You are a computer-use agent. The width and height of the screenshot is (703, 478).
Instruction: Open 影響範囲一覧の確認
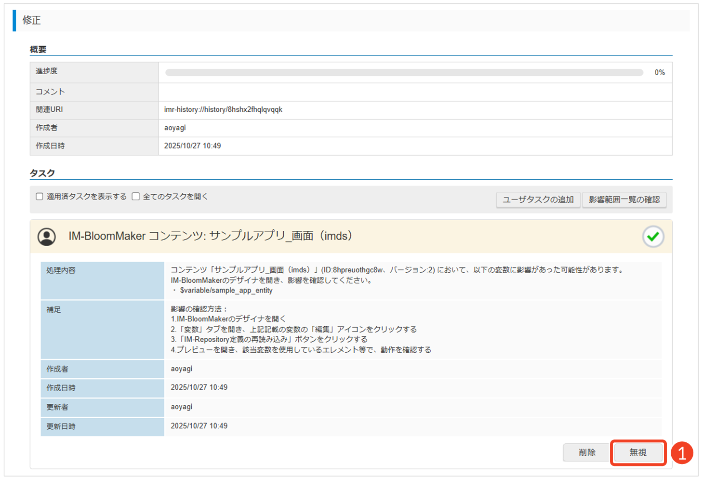click(x=624, y=199)
